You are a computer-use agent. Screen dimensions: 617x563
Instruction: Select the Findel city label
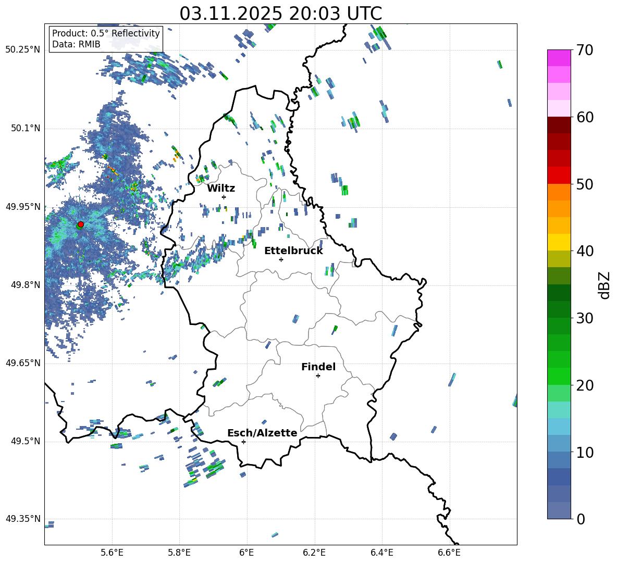coord(318,367)
